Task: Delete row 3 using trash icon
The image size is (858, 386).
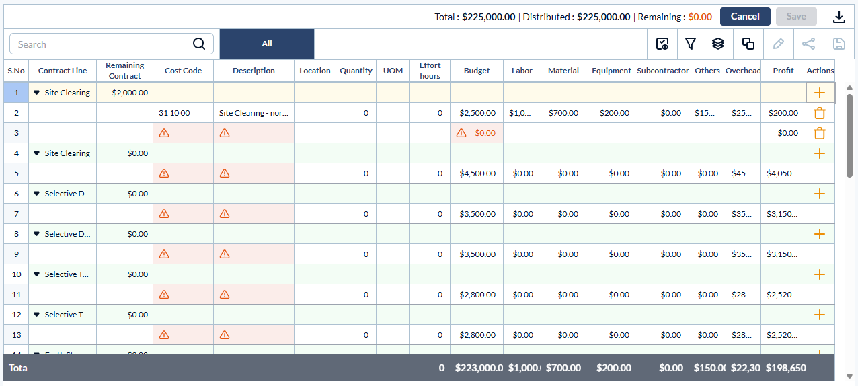Action: coord(819,133)
